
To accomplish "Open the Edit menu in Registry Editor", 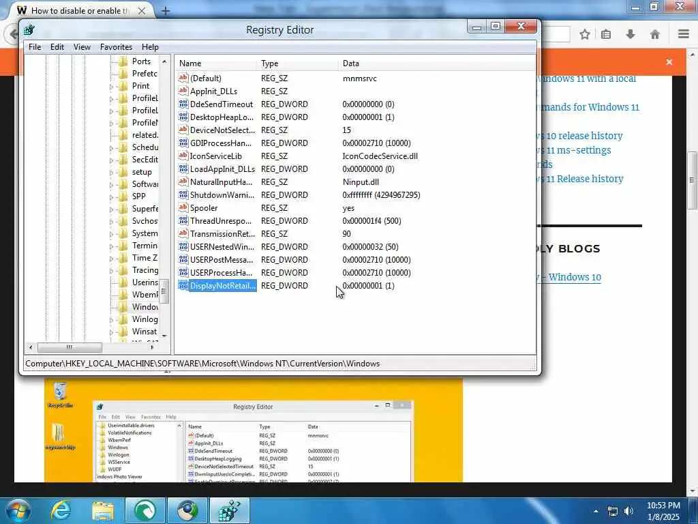I will click(57, 47).
